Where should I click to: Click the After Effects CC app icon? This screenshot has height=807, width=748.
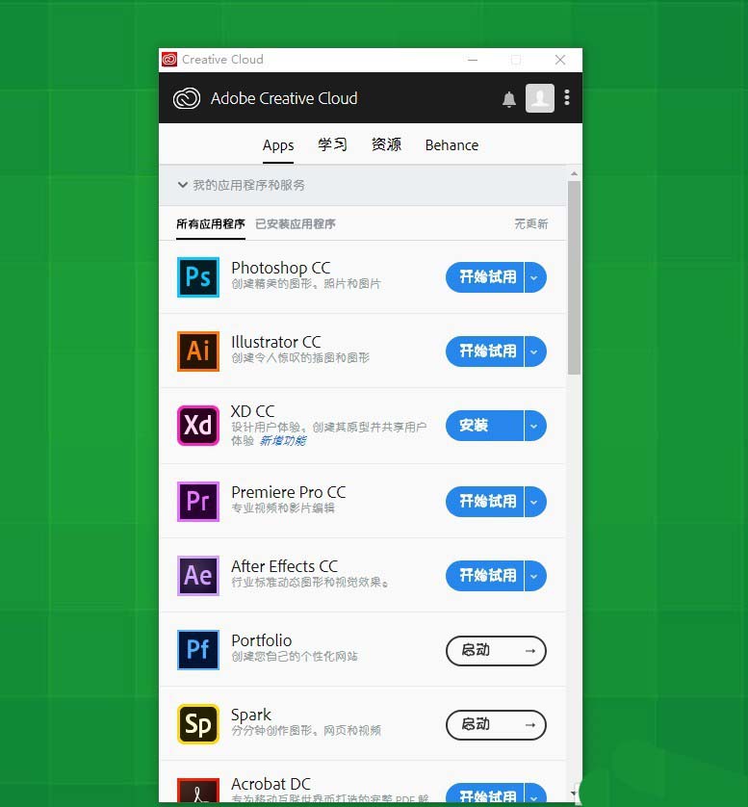[x=198, y=576]
